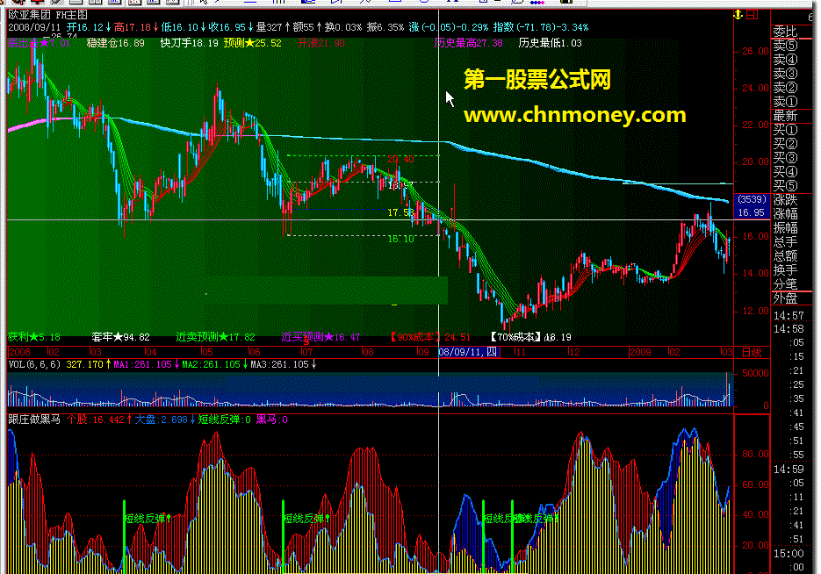Select the 换手 turnover row

[785, 270]
